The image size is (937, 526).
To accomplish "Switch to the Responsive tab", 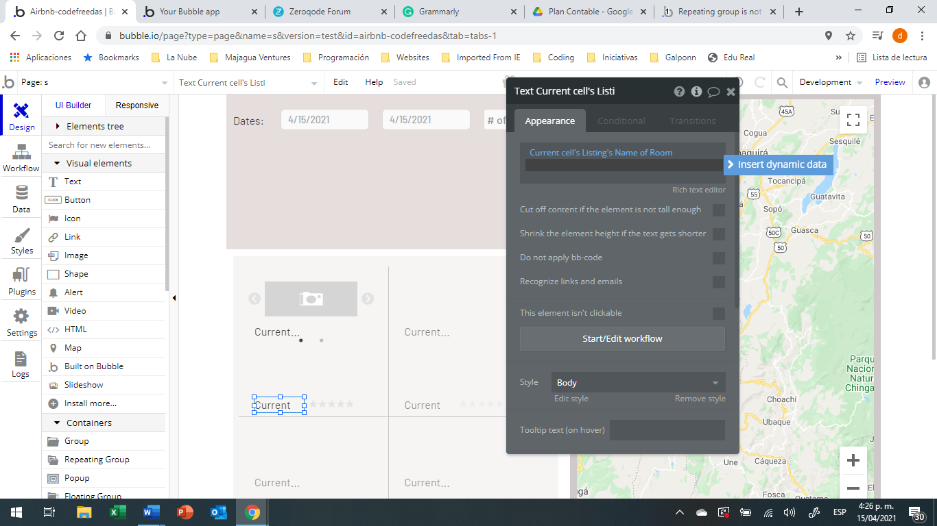I will 137,105.
